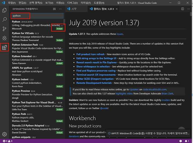Screen dimensions: 193x143
Task: Open the highlights video link
Action: 124,93
